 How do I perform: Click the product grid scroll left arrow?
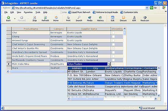coord(8,71)
